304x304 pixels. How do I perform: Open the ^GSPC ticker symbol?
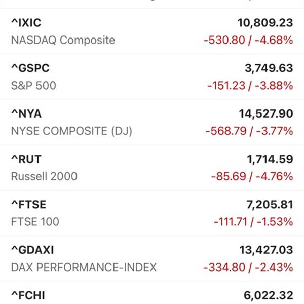[30, 68]
